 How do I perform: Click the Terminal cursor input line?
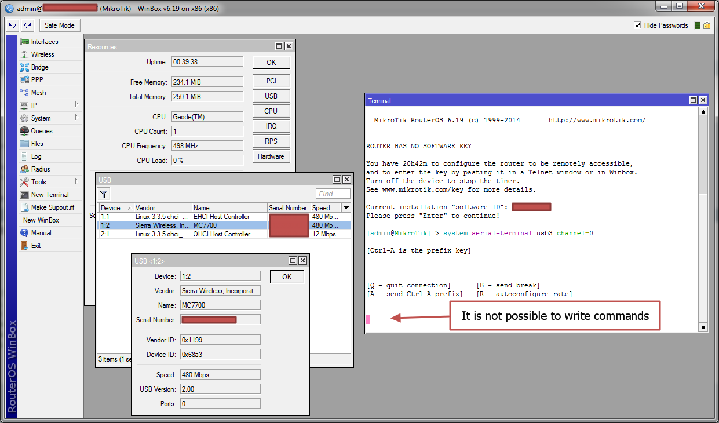[x=368, y=319]
